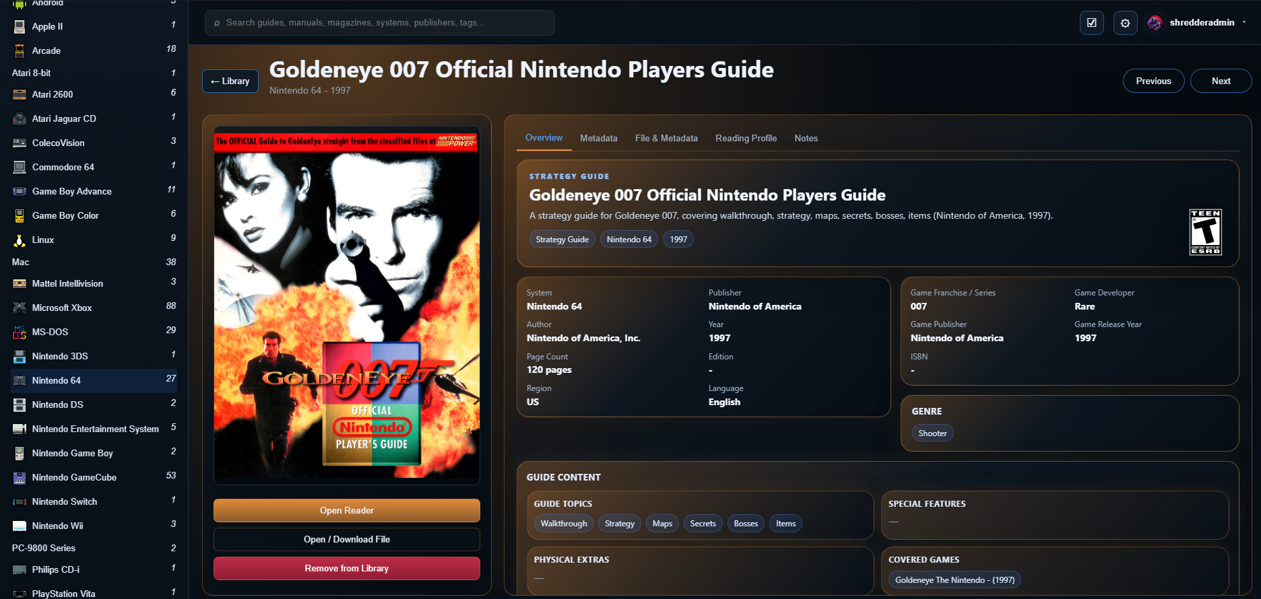
Task: Click the Atari Jaguar CD icon
Action: point(20,118)
